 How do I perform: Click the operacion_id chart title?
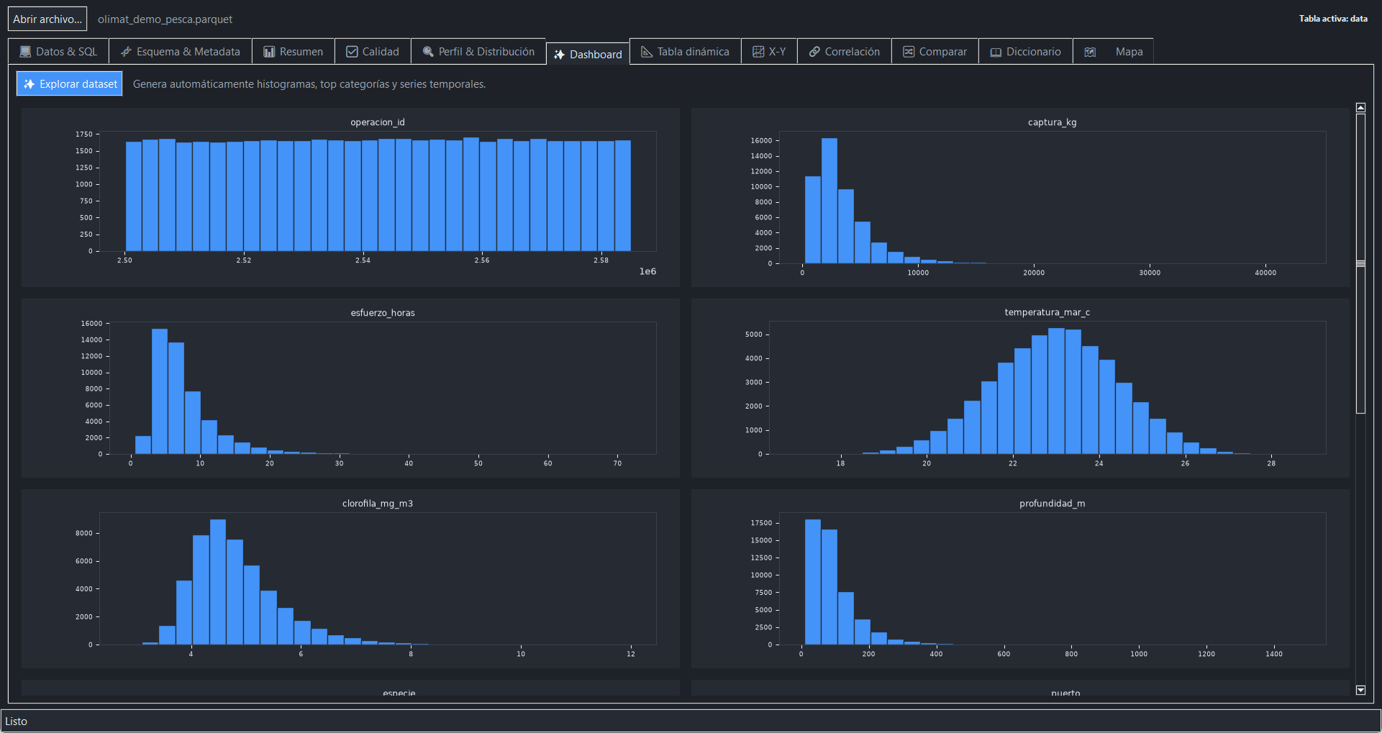click(x=378, y=122)
